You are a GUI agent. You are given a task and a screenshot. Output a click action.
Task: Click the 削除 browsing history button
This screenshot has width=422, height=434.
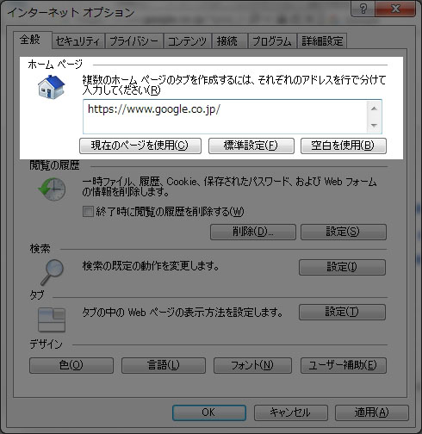pos(253,232)
